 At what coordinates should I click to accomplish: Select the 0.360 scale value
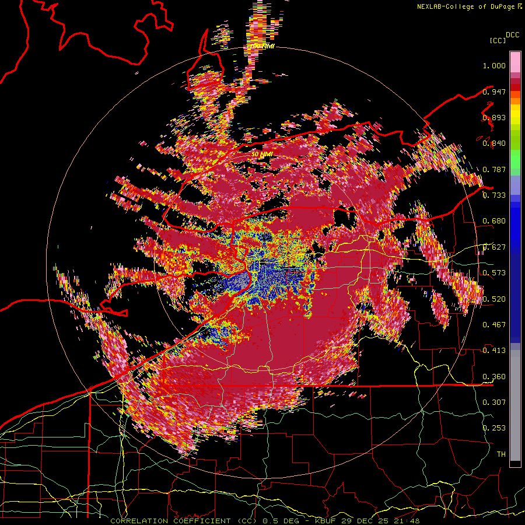click(494, 377)
